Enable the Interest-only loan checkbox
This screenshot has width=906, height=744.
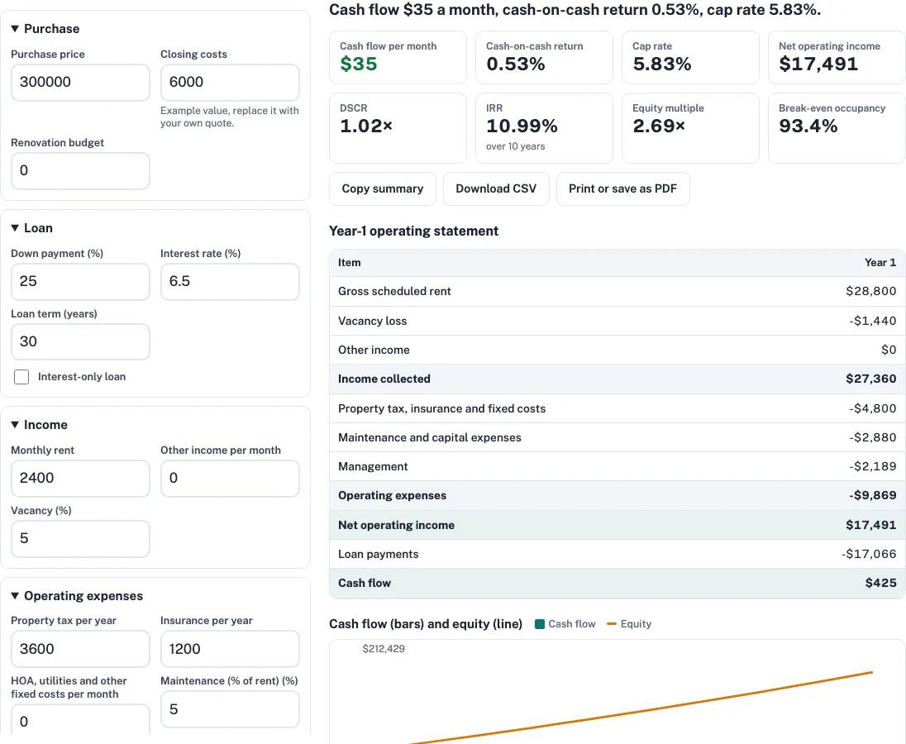point(21,377)
